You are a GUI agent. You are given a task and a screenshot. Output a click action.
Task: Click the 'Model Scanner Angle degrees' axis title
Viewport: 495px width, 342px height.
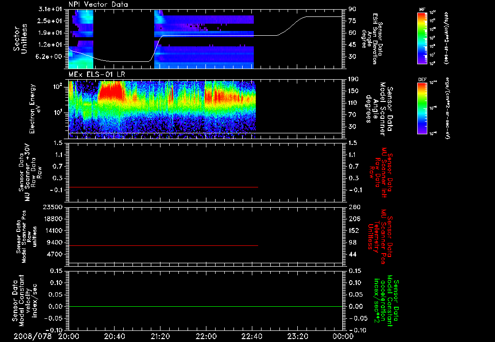[x=379, y=109]
